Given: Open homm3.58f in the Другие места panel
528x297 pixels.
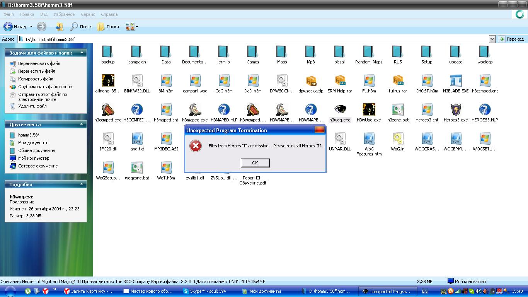Looking at the screenshot, I should [x=29, y=135].
